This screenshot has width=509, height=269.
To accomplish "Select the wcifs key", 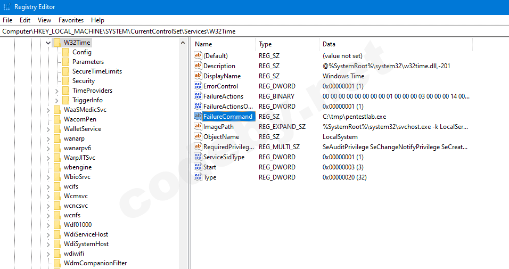I will pos(71,186).
